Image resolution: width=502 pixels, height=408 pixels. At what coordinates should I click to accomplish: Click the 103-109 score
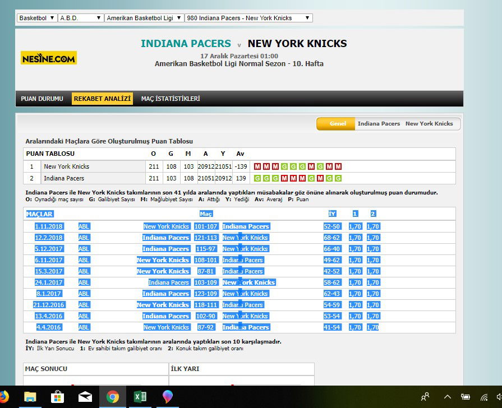[x=205, y=282]
